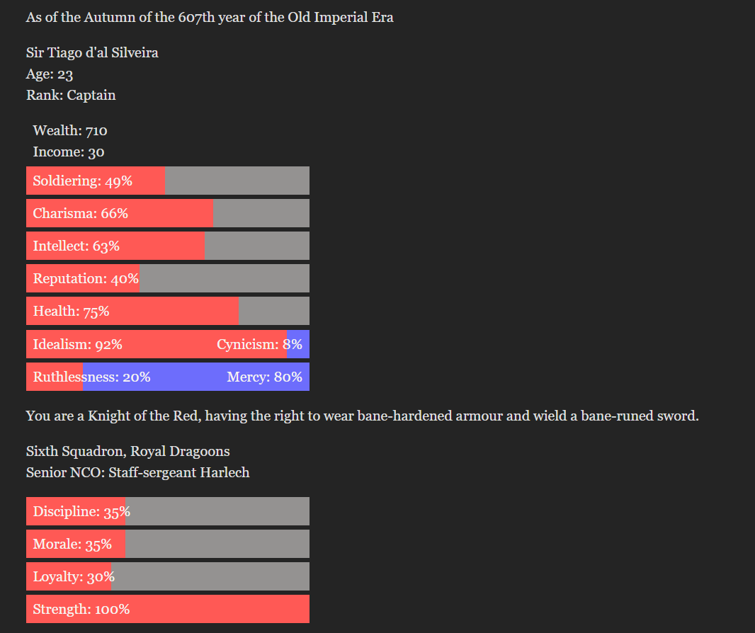Click the Cynicism 8% label
Image resolution: width=755 pixels, height=633 pixels.
[x=259, y=344]
